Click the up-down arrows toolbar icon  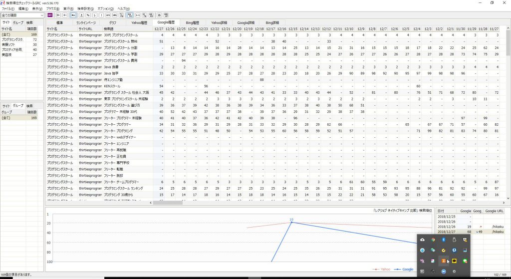coord(88,15)
